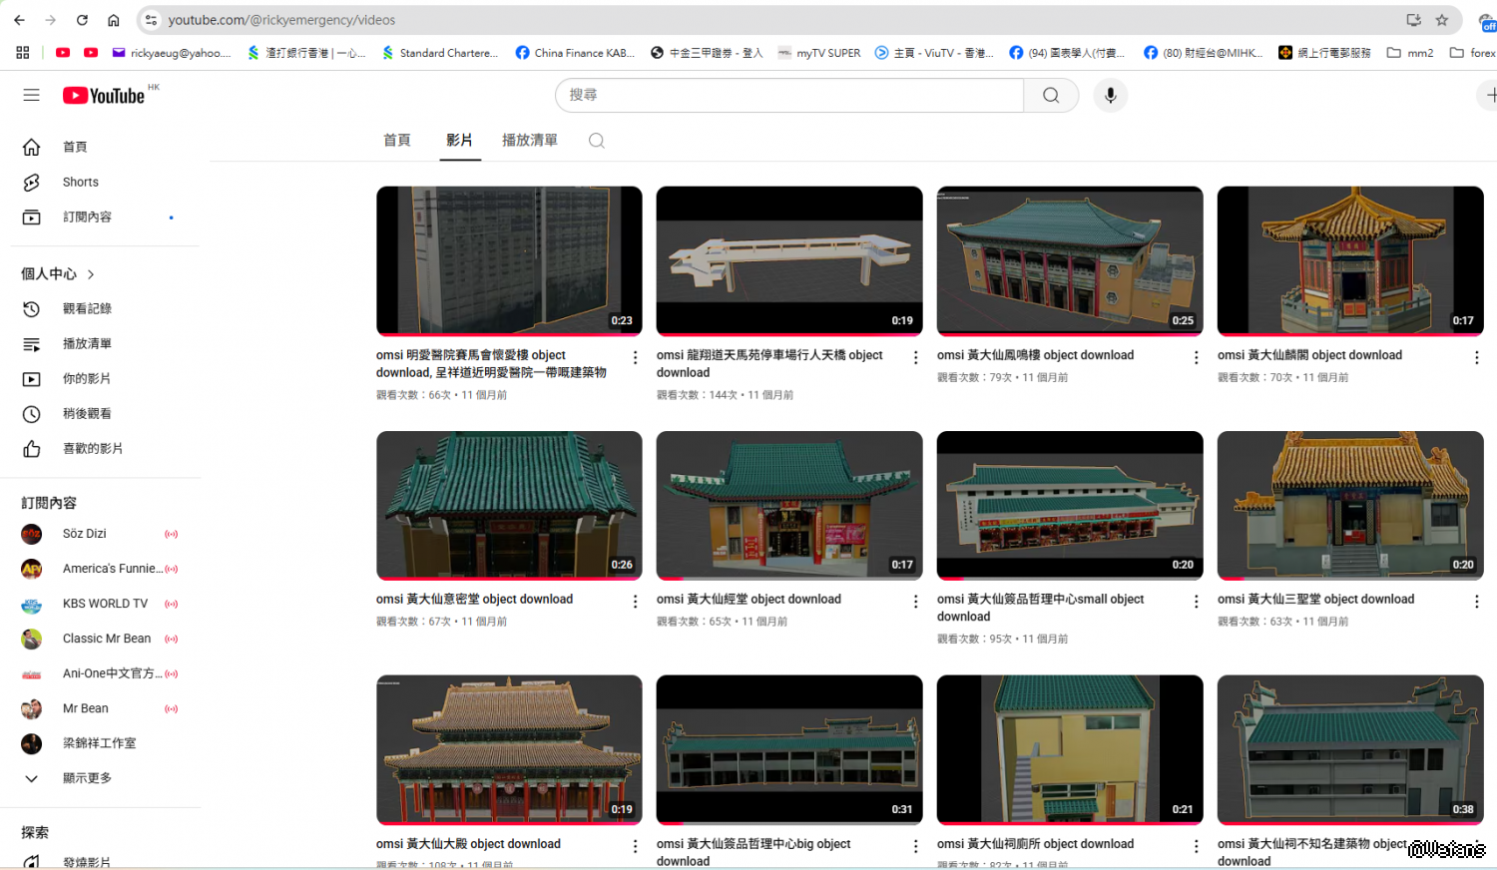Open 喜歡的影片 liked videos
The width and height of the screenshot is (1497, 870).
(x=92, y=449)
